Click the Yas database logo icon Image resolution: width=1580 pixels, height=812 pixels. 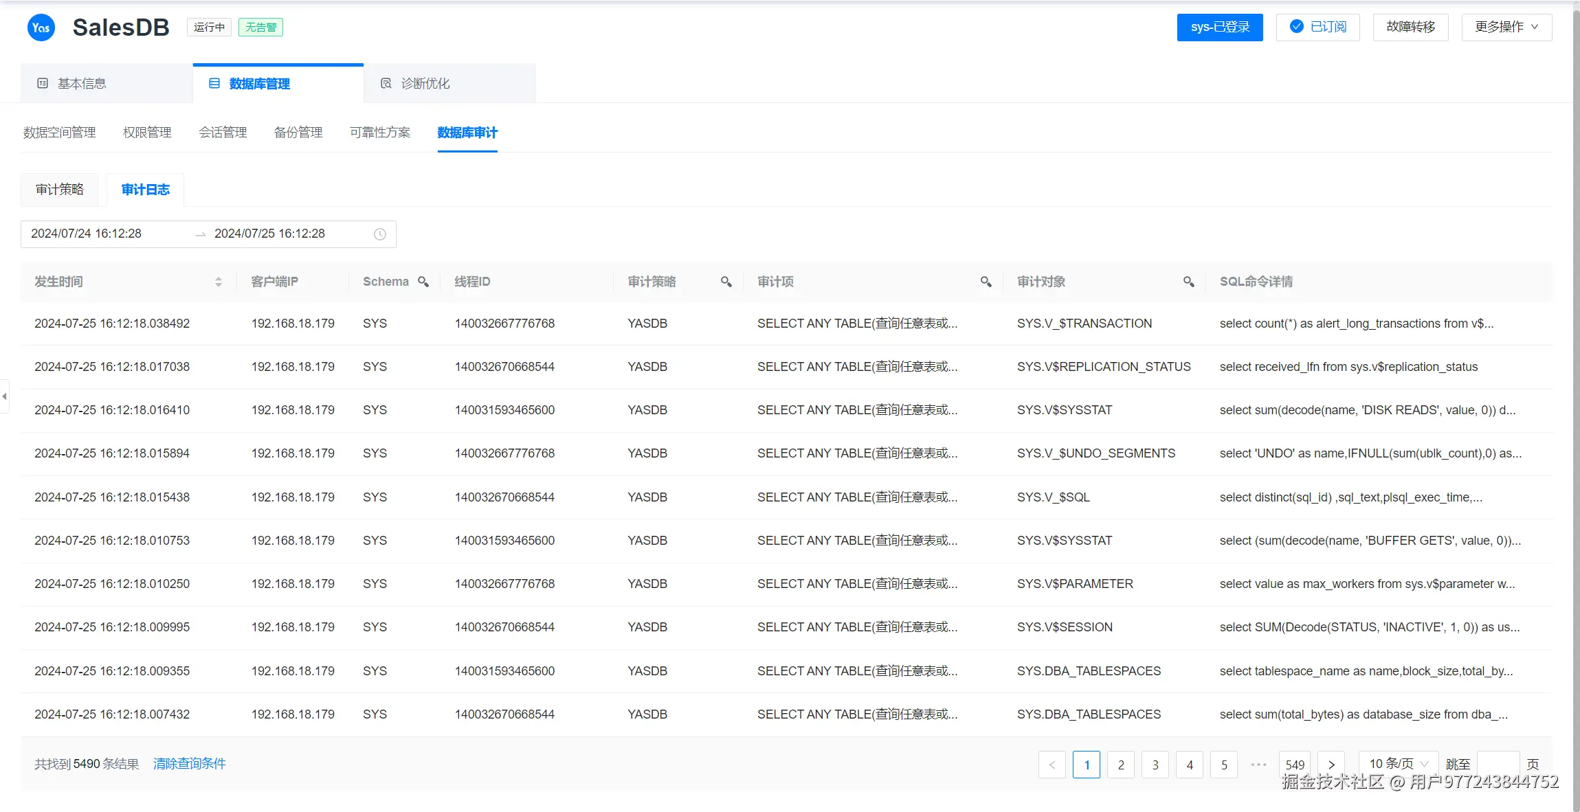pos(41,27)
